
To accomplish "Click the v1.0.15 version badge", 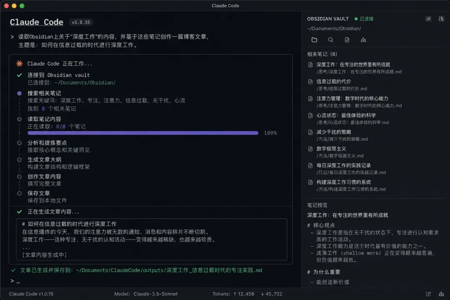I will coord(81,22).
